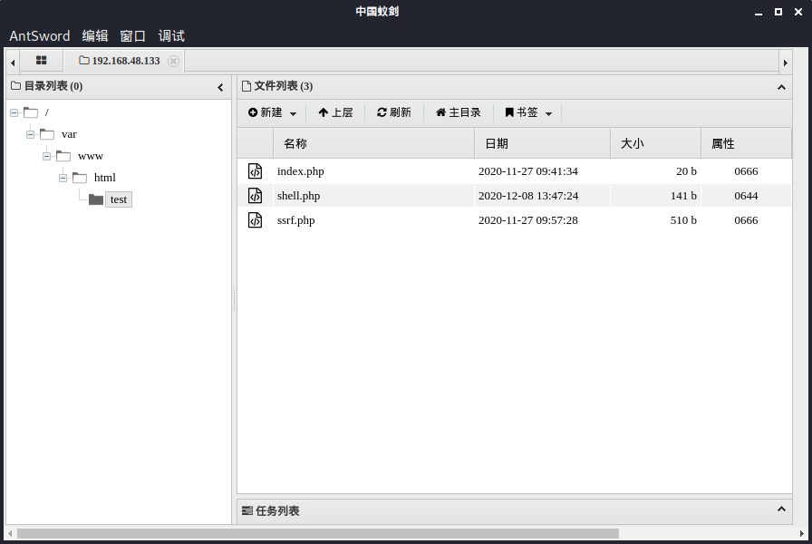Select the test directory label
The image size is (812, 544).
[x=119, y=199]
